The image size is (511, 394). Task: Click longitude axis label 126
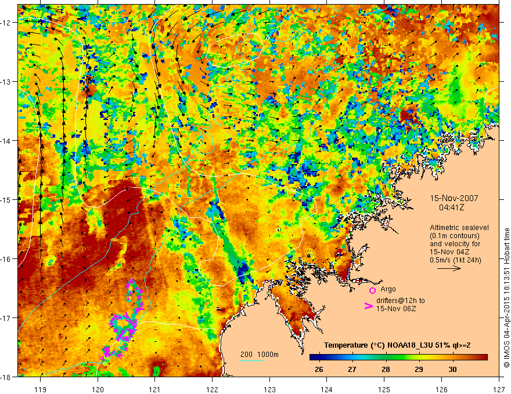(441, 389)
